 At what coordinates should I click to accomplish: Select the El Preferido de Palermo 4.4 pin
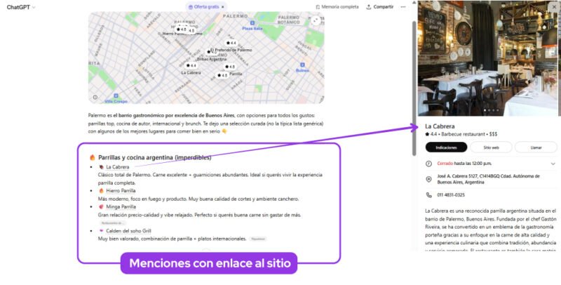pos(231,43)
